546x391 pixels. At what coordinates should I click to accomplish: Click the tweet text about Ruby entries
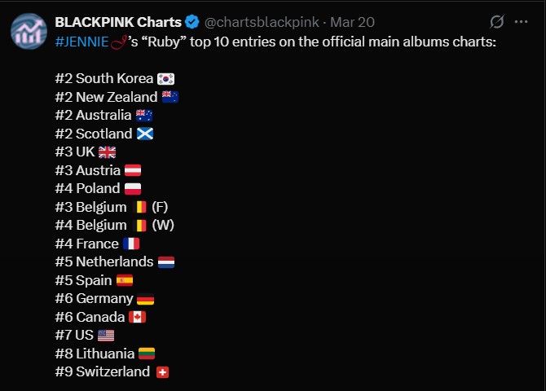click(275, 42)
